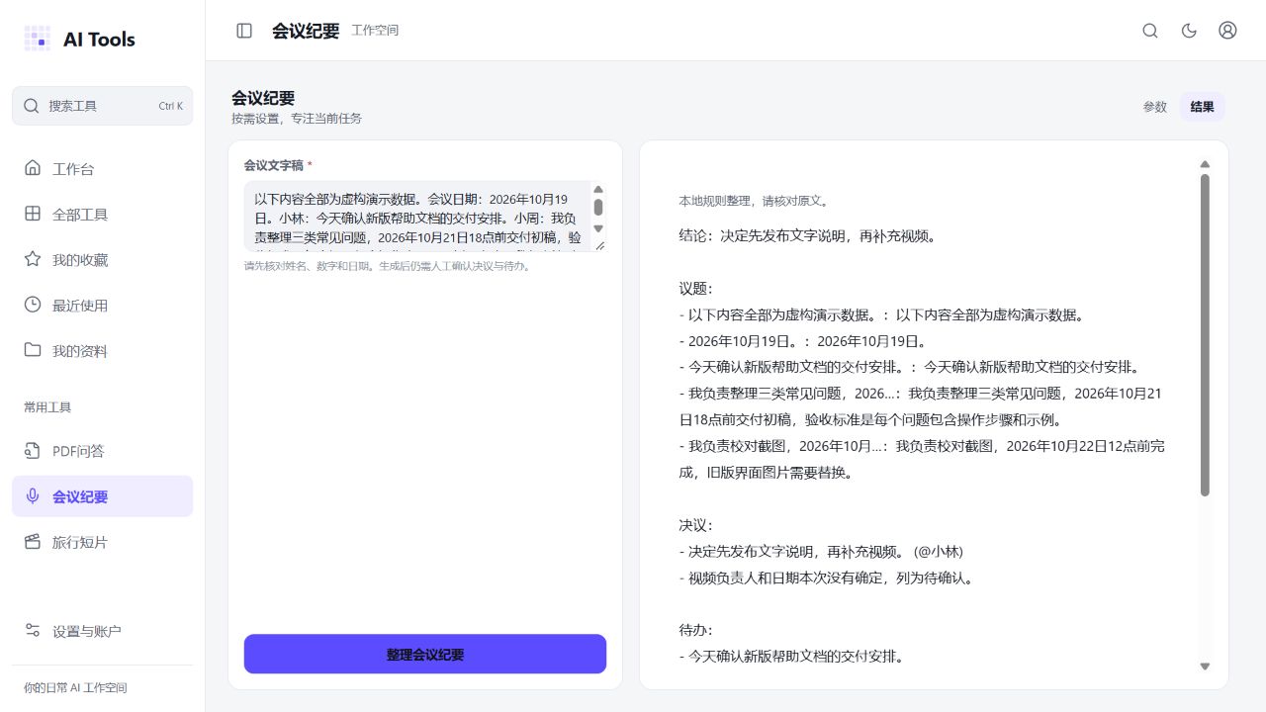This screenshot has width=1266, height=712.
Task: Click the AI Tools logo icon
Action: coord(37,39)
